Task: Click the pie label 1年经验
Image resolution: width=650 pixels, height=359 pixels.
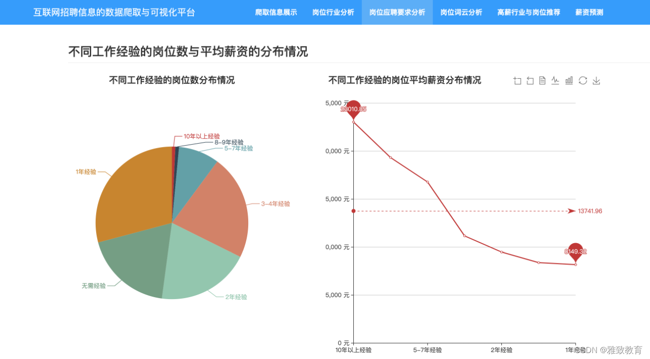Action: [x=86, y=172]
